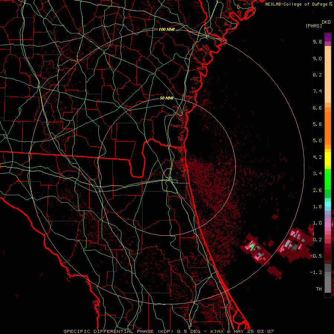The image size is (334, 334).
Task: Pick the orange band of the color bar
Action: pyautogui.click(x=328, y=128)
